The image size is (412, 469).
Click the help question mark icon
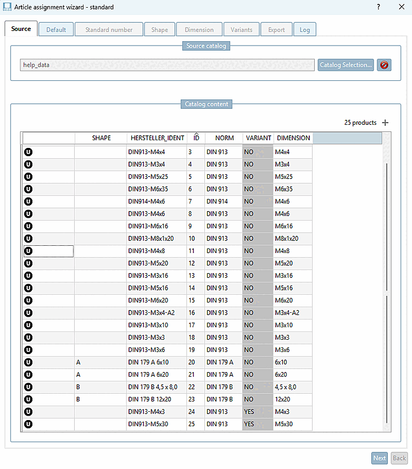(378, 7)
